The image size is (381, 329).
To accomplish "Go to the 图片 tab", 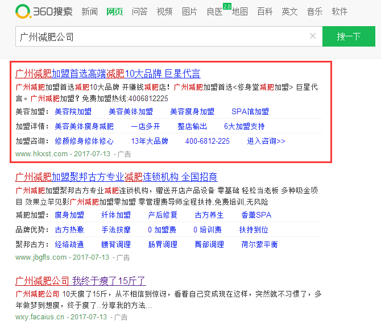I will coord(189,11).
